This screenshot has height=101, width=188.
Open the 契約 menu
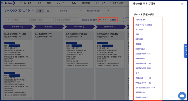coord(49,3)
